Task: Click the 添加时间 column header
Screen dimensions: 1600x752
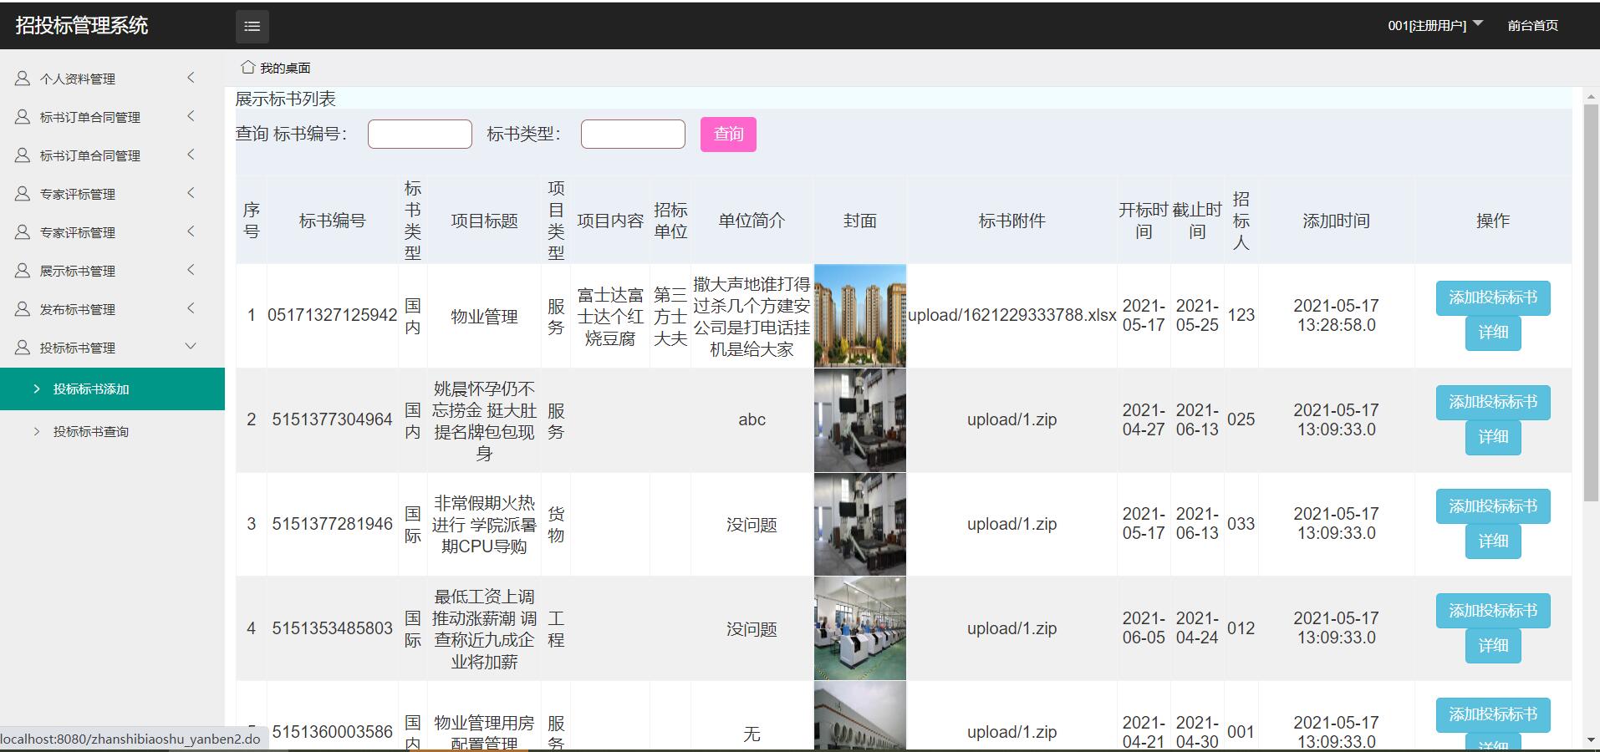Action: pos(1336,221)
